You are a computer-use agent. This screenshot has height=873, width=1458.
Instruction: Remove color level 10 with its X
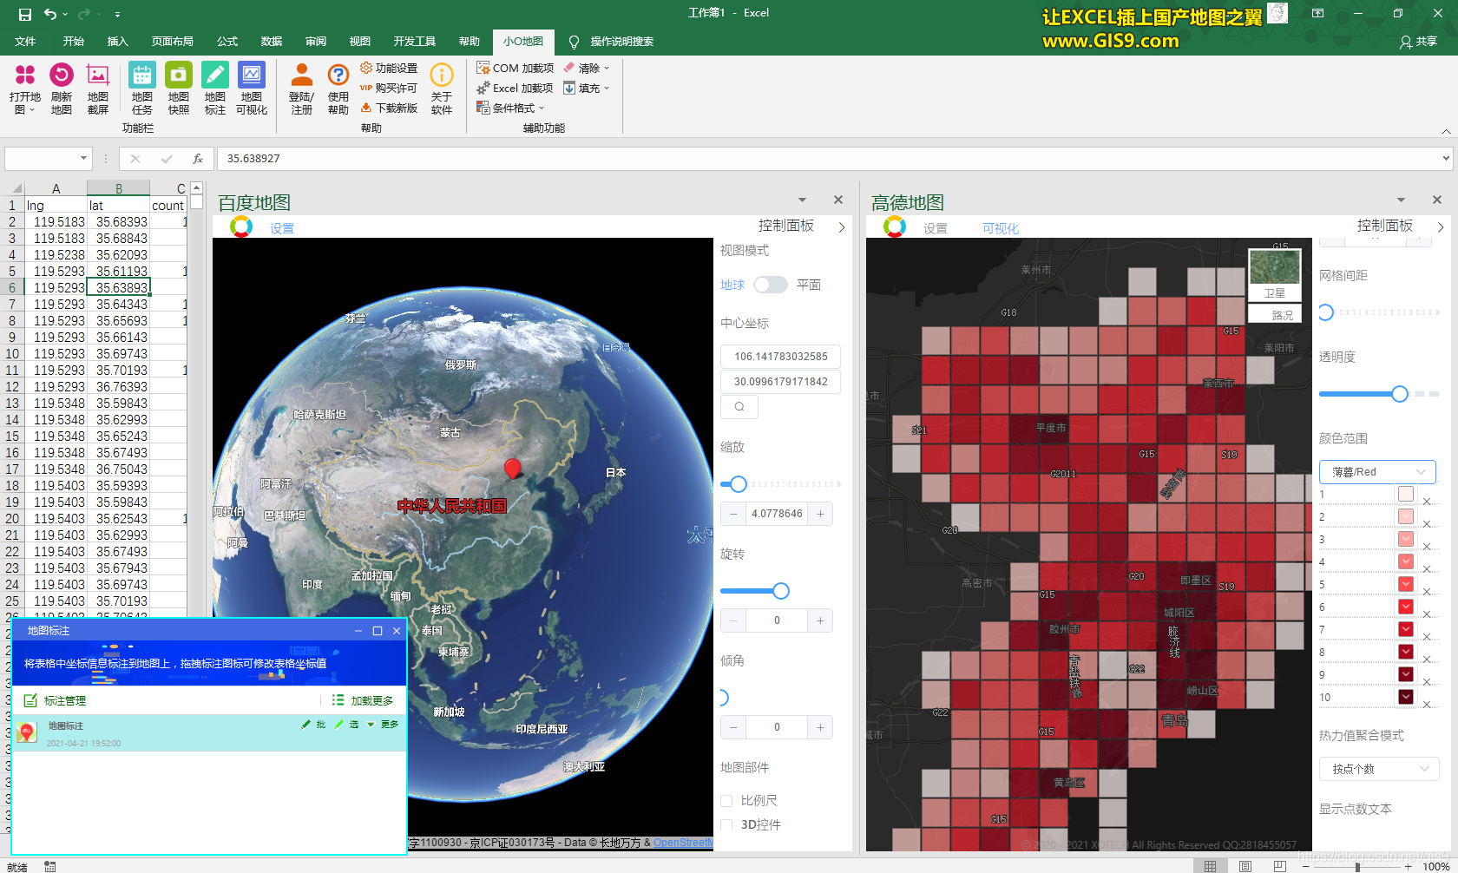click(x=1426, y=705)
